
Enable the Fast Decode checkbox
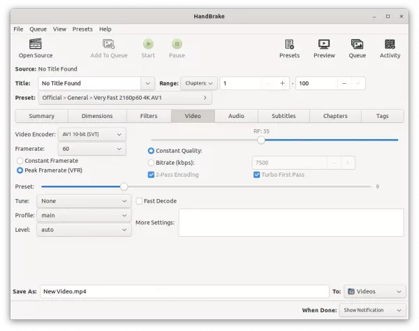pyautogui.click(x=139, y=201)
